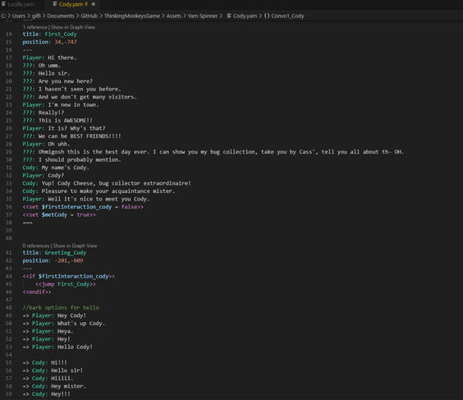Click Show in Graph View above First_Cody

tap(73, 27)
